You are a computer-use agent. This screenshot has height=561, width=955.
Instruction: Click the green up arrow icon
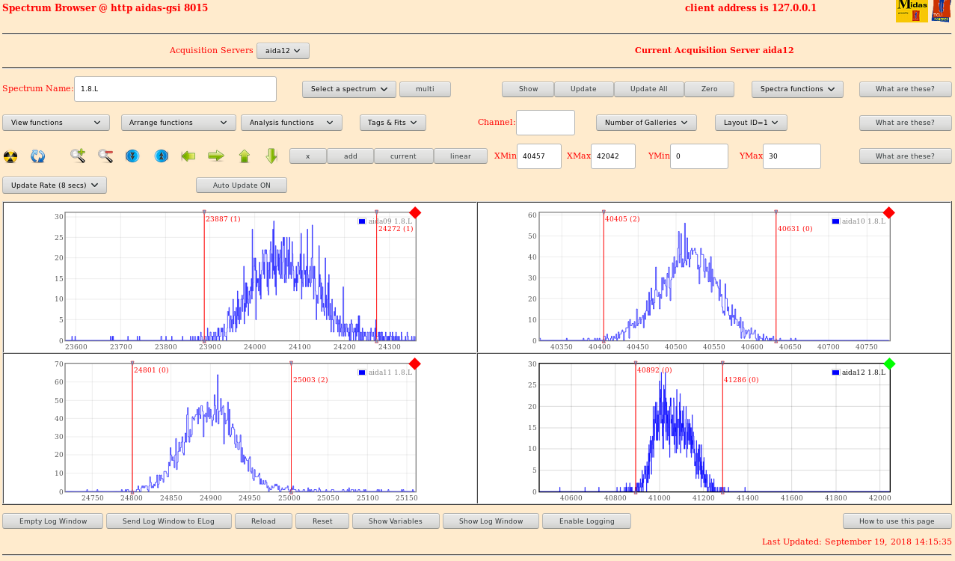244,156
